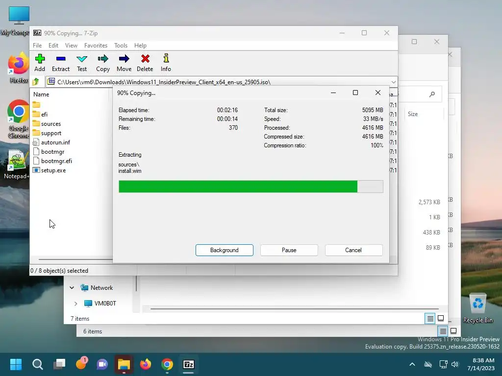The height and width of the screenshot is (376, 502).
Task: Open the Help menu
Action: (x=140, y=46)
